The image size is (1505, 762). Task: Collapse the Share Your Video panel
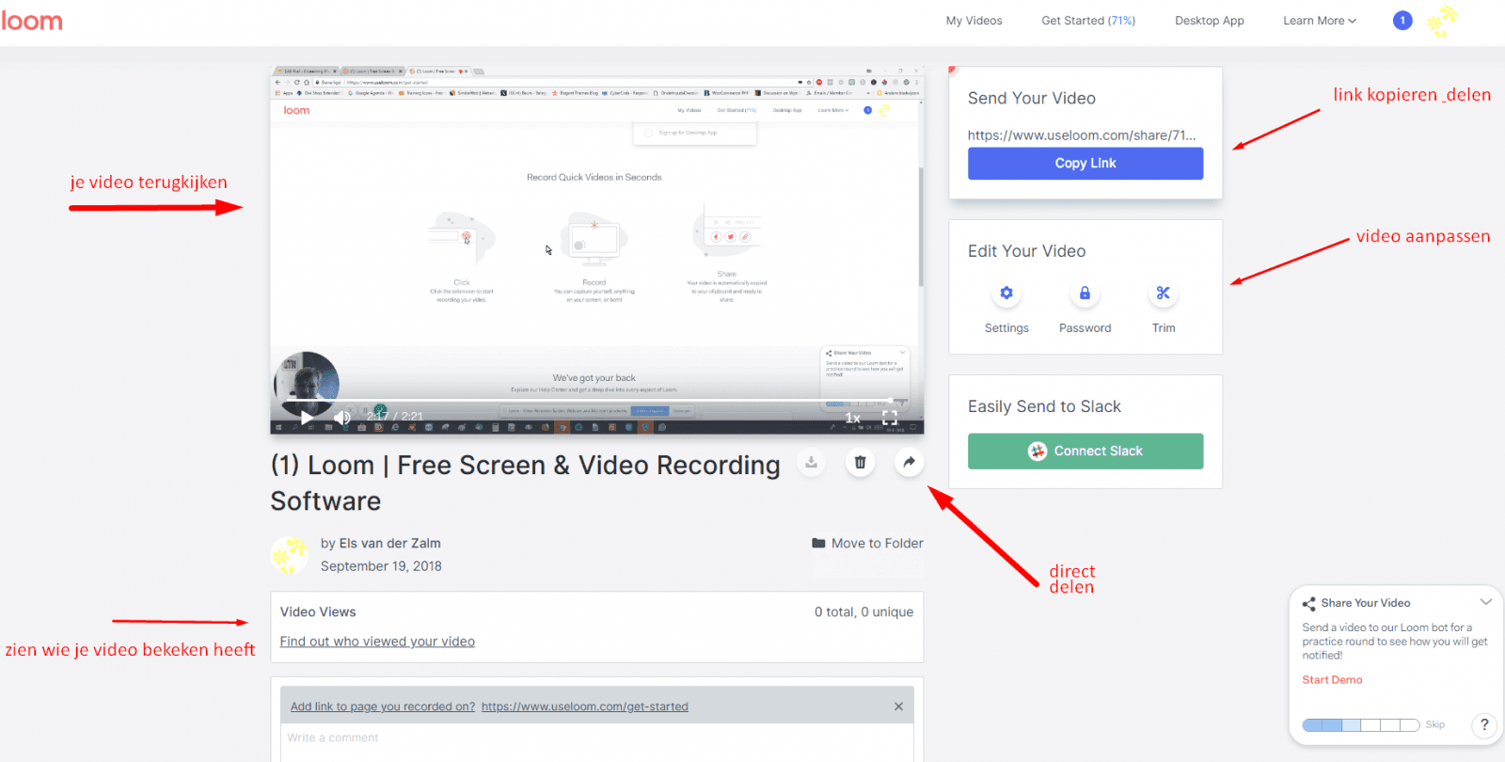(1485, 602)
